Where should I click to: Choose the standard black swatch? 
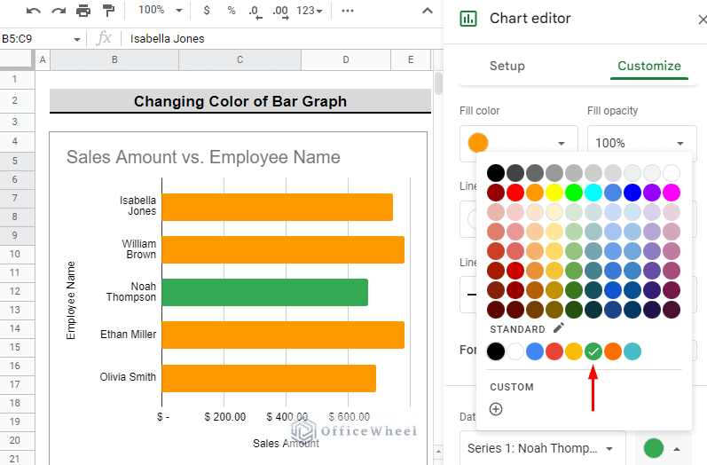[496, 351]
